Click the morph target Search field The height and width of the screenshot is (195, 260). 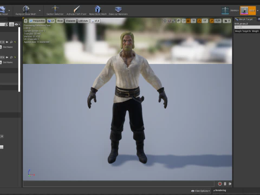coord(247,27)
